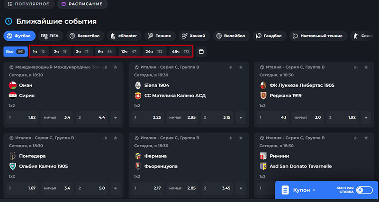Select Все events filter showing 861
Screen dimensions: 379x202
pos(15,51)
